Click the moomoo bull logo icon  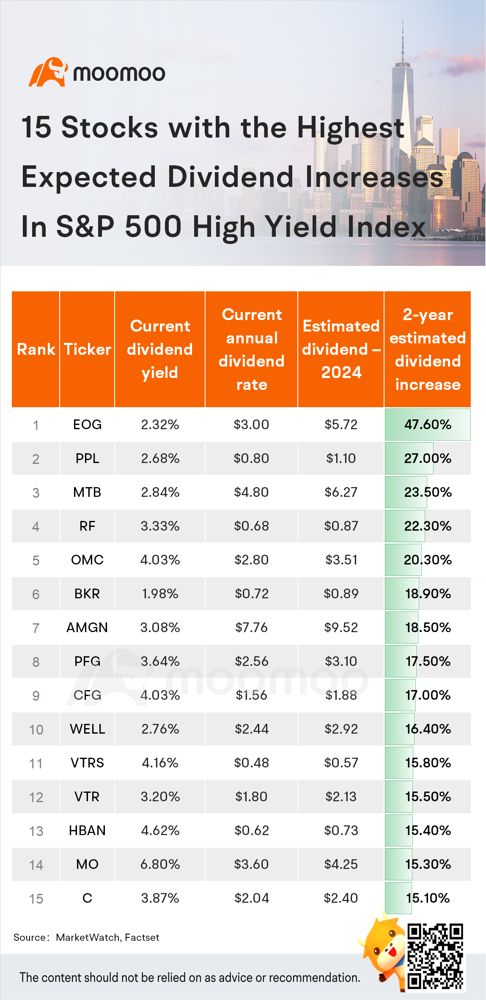(48, 72)
